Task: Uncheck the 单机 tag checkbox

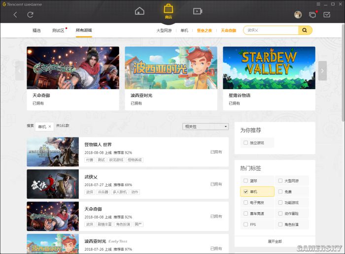Action: coord(246,191)
